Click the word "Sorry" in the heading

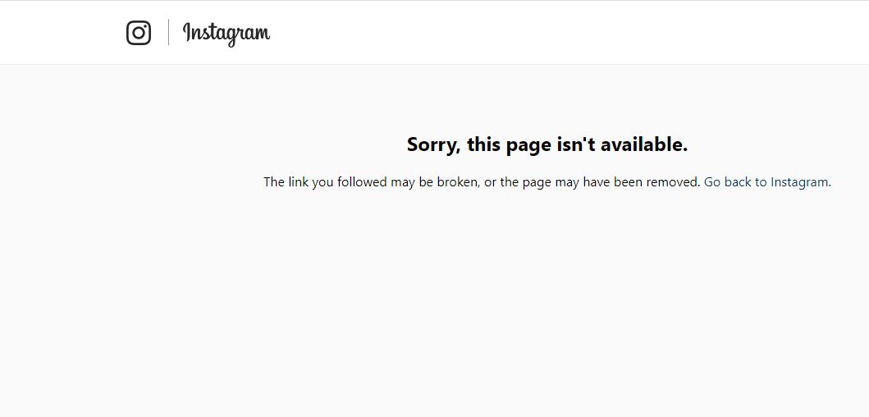click(431, 144)
